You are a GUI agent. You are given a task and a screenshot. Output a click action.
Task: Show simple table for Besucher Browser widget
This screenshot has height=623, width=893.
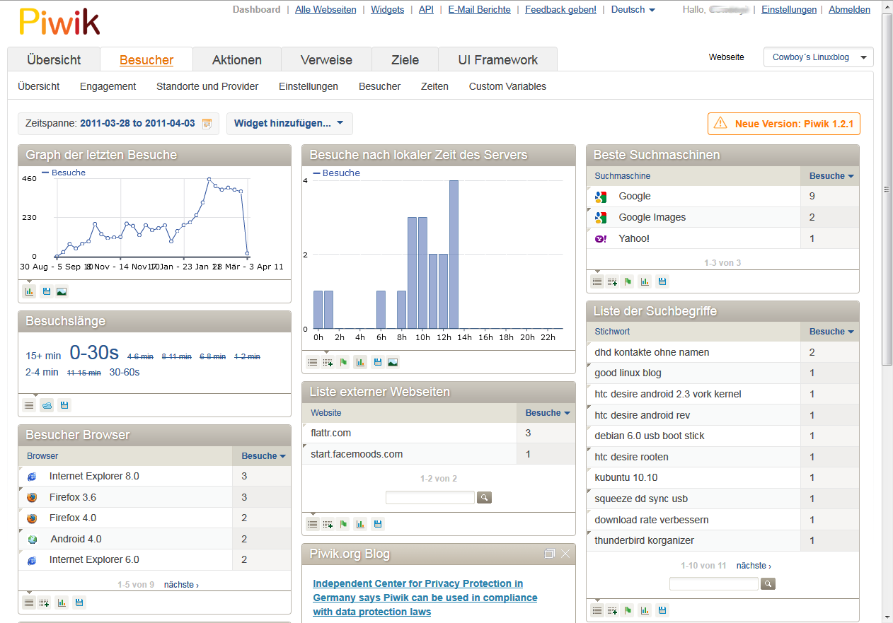29,602
